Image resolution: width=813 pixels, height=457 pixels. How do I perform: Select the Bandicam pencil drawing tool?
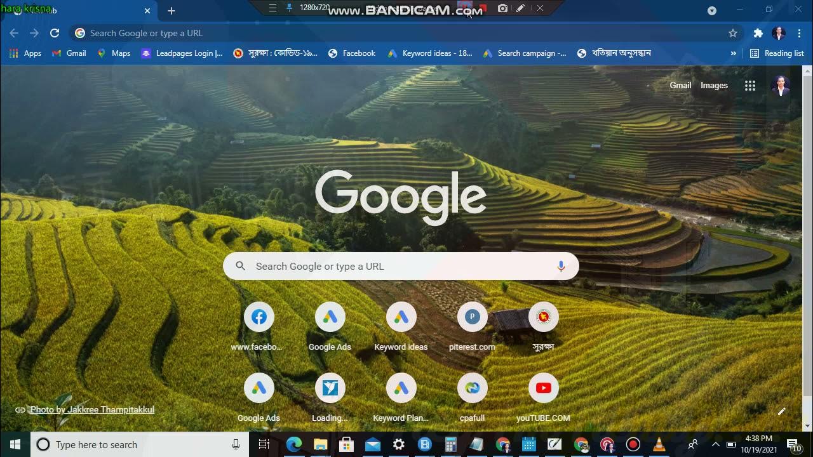pos(520,8)
